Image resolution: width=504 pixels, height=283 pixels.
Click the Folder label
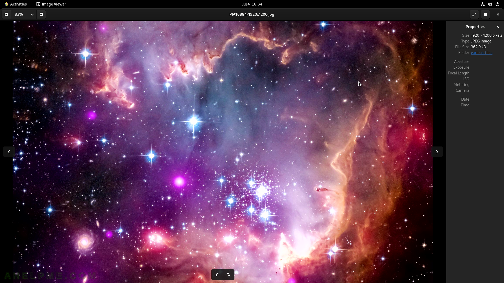464,53
